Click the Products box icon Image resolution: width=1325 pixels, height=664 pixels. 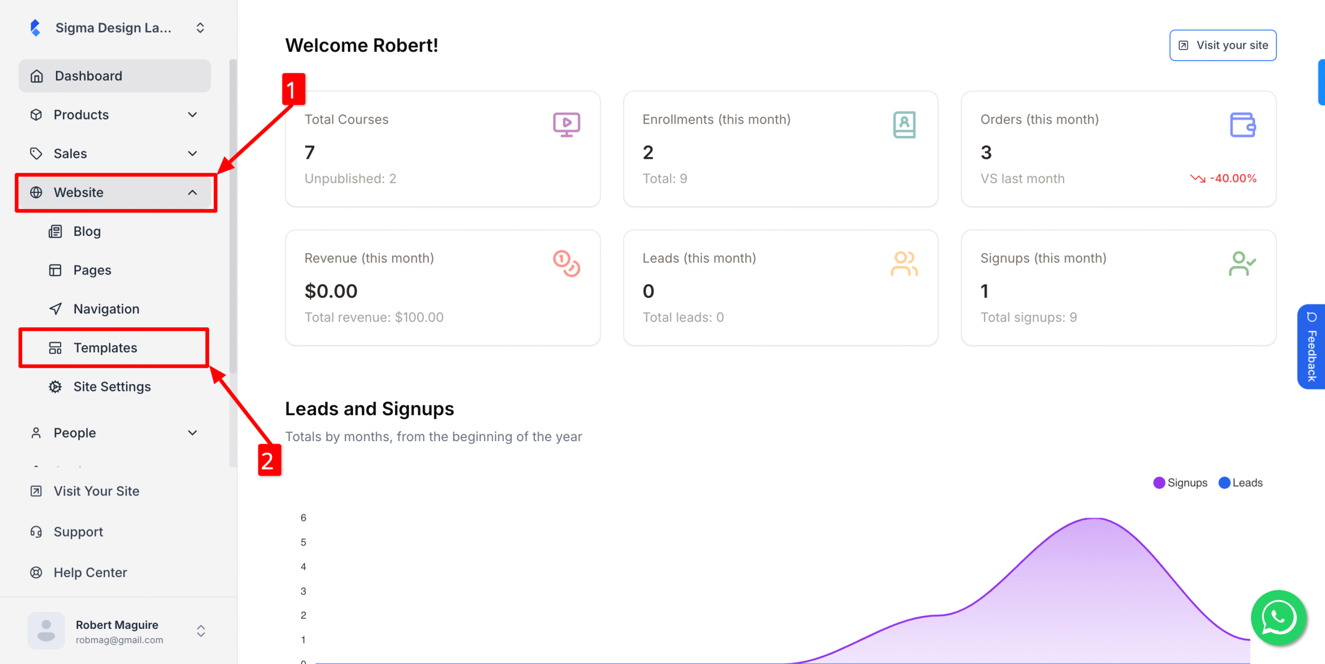coord(36,115)
